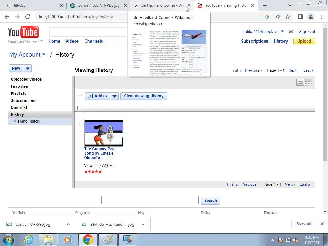The image size is (328, 246).
Task: Go back with the browser back arrow
Action: (x=7, y=17)
